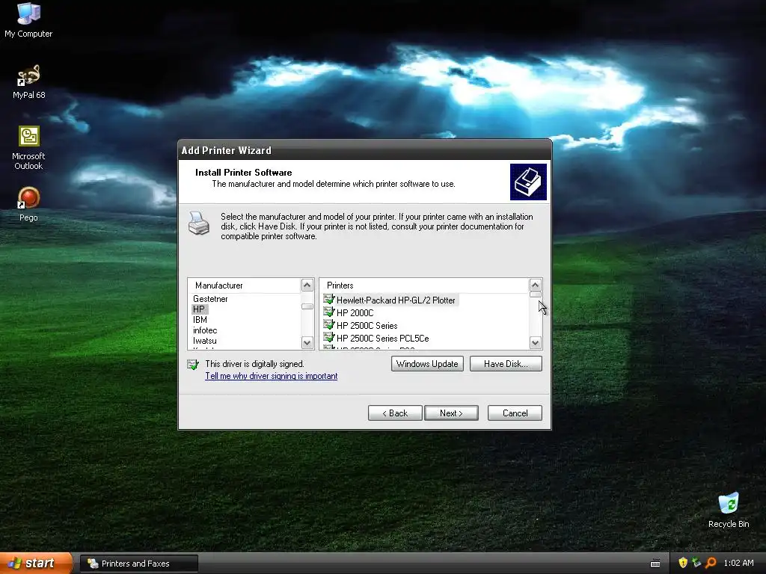Image resolution: width=766 pixels, height=574 pixels.
Task: Select Gestetner in the Manufacturer list
Action: 210,299
